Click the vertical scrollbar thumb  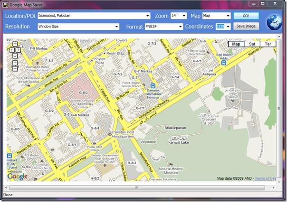pos(279,108)
